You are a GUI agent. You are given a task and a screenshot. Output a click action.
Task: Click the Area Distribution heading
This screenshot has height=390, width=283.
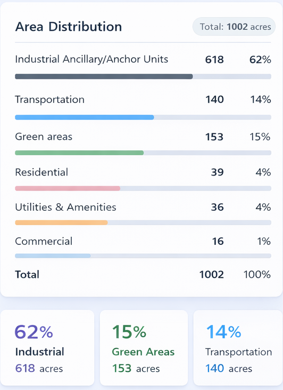(x=69, y=27)
